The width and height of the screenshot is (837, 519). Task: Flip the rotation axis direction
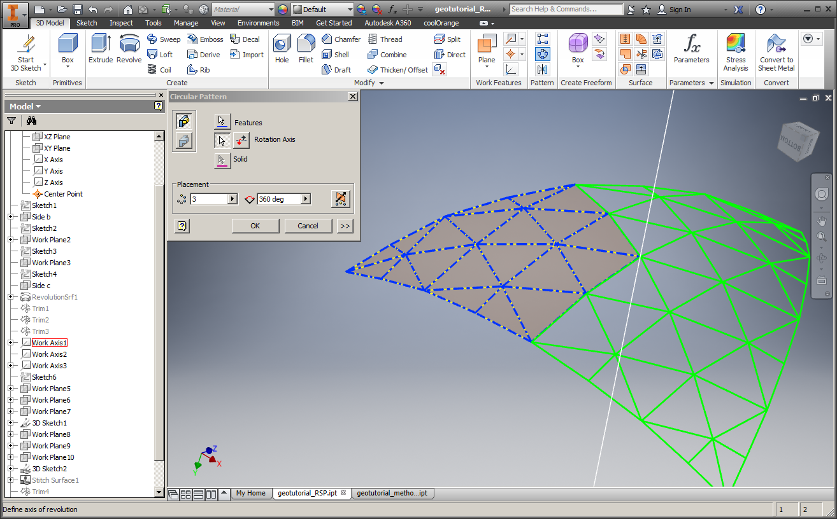[x=241, y=140]
